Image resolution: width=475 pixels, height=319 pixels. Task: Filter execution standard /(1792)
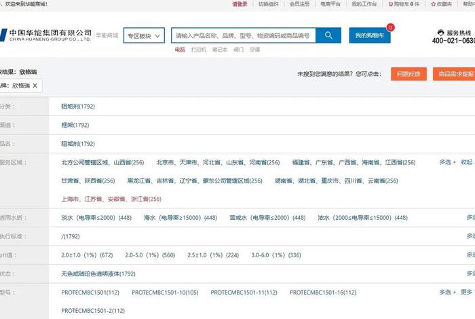71,236
